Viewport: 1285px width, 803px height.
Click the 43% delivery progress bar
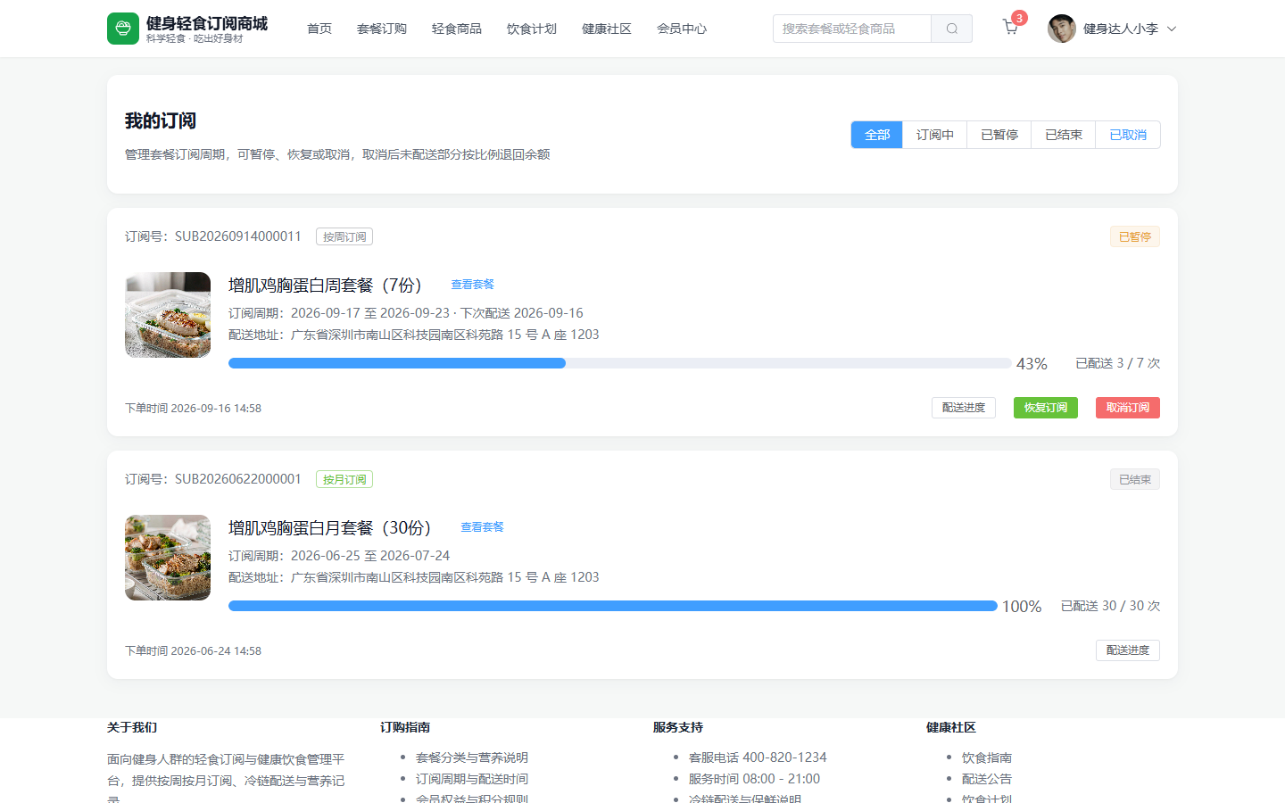620,363
